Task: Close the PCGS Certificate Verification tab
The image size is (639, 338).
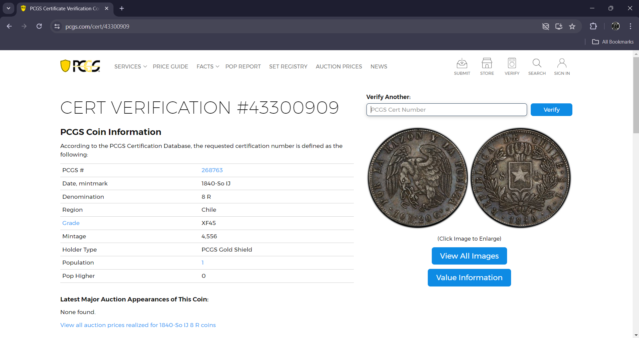Action: click(x=107, y=8)
